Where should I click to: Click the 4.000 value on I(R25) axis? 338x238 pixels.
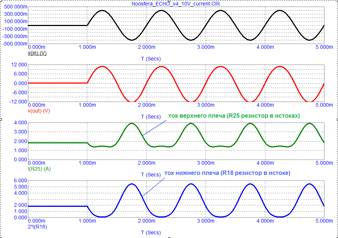click(21, 123)
